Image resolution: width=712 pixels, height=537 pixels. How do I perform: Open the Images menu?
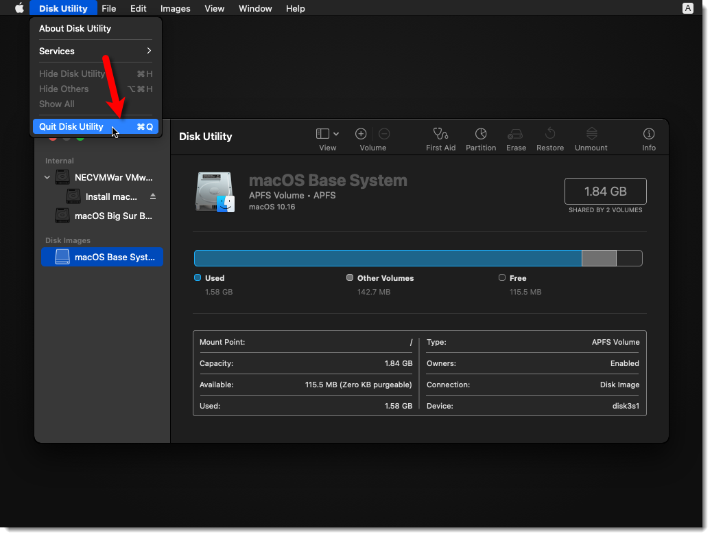pyautogui.click(x=176, y=8)
